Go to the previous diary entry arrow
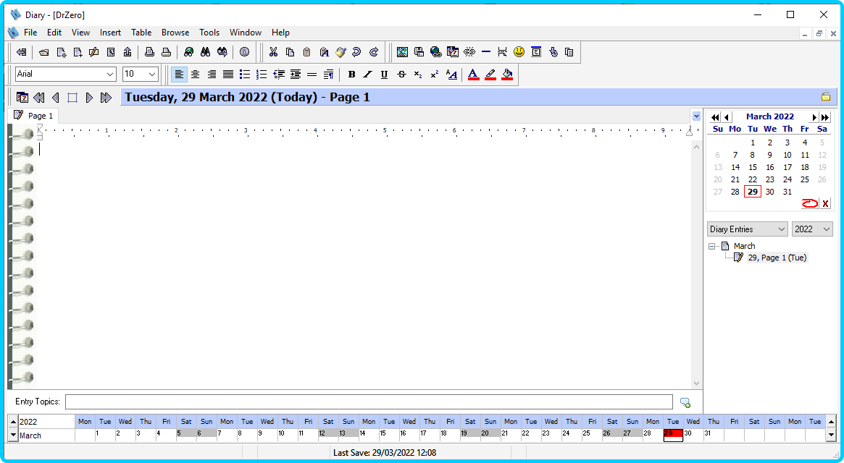The width and height of the screenshot is (844, 463). [56, 98]
